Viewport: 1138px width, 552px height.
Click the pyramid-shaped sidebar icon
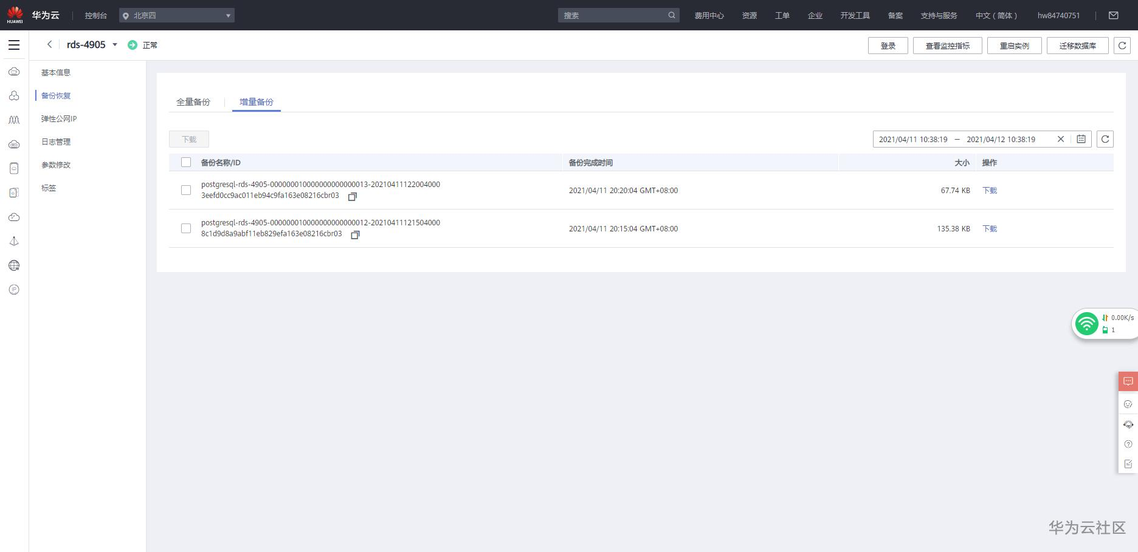pyautogui.click(x=14, y=241)
